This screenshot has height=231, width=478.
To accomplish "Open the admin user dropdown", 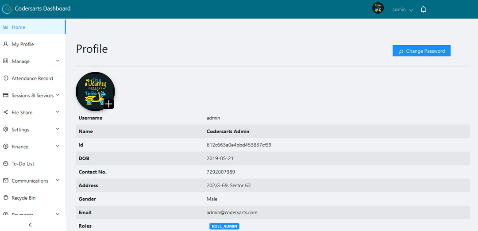I will 402,10.
